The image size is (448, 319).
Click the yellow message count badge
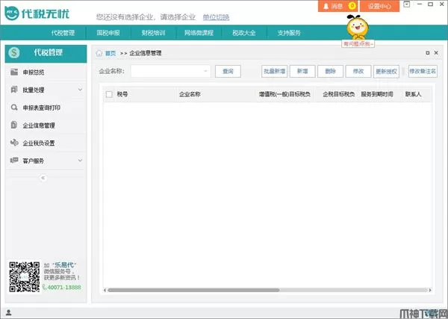tap(352, 6)
